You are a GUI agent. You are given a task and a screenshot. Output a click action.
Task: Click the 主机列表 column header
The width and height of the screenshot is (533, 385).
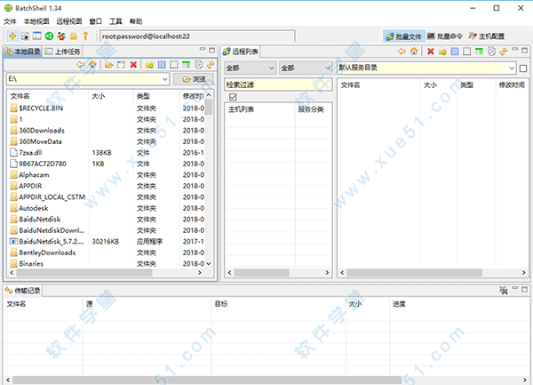(x=241, y=109)
